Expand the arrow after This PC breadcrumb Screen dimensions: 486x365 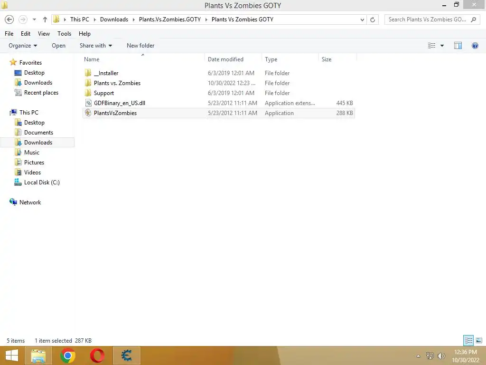pos(94,19)
